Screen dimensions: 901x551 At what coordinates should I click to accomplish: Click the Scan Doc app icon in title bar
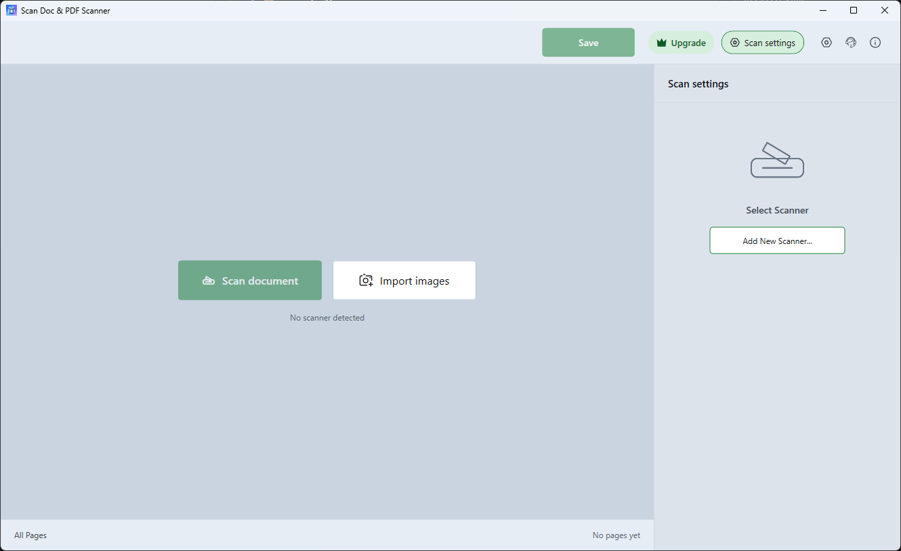12,10
